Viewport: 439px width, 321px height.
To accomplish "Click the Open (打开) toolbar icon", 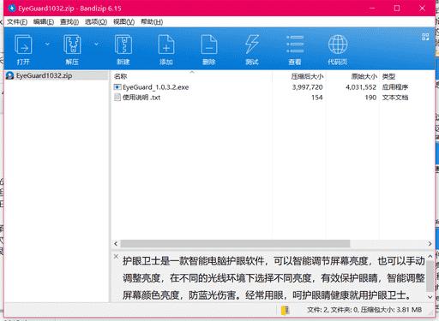I will coord(23,45).
